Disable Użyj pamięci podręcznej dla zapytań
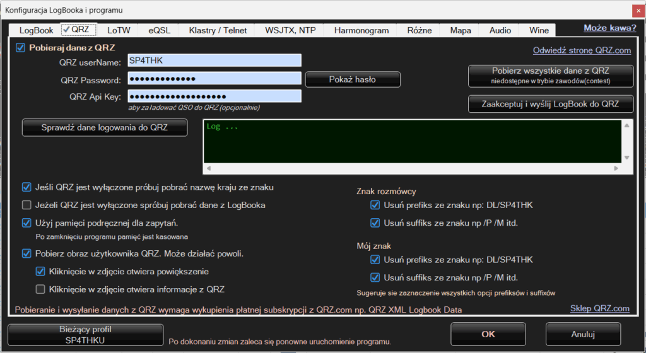 [x=26, y=223]
